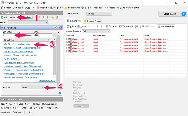Viewport: 188px width, 116px height.
Task: Open Tag documentation link
Action: [47, 81]
